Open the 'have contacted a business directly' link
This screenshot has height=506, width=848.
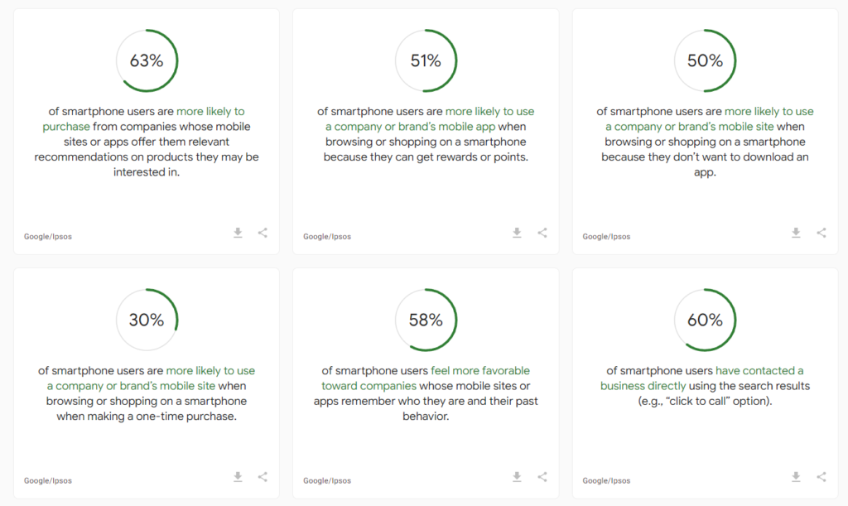point(702,378)
